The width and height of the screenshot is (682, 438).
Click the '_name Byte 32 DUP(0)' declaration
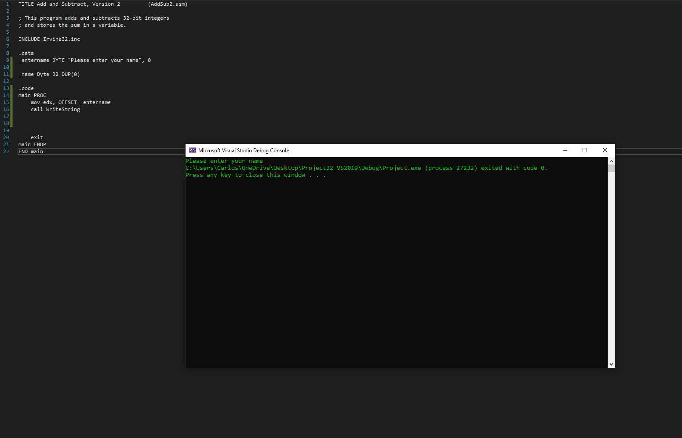(x=49, y=74)
